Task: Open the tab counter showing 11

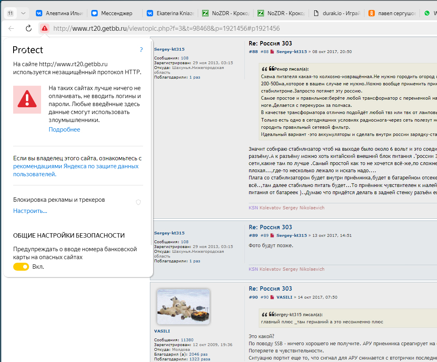Action: point(10,13)
